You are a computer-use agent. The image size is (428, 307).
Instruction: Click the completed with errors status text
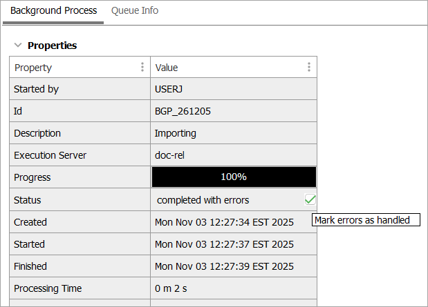point(203,200)
